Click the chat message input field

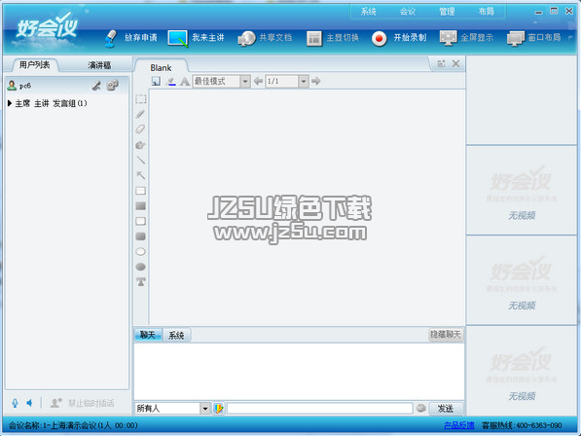pos(320,408)
